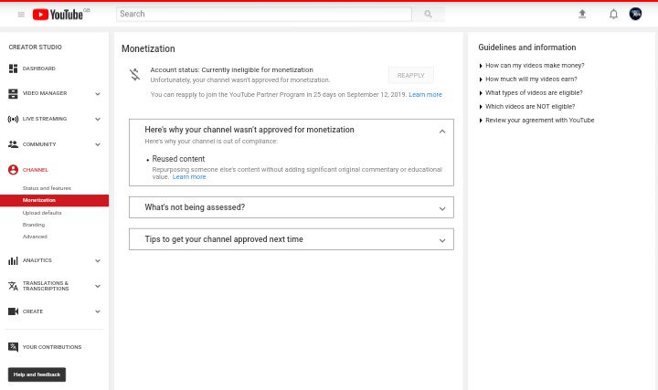Viewport: 658px width, 390px height.
Task: Open the hamburger guide menu
Action: point(21,15)
